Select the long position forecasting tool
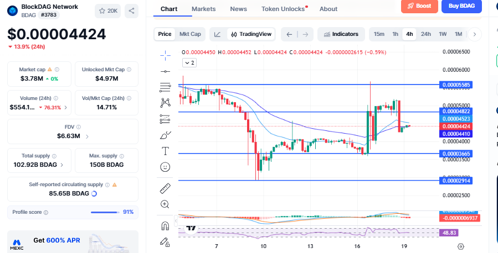The width and height of the screenshot is (498, 253). [165, 119]
